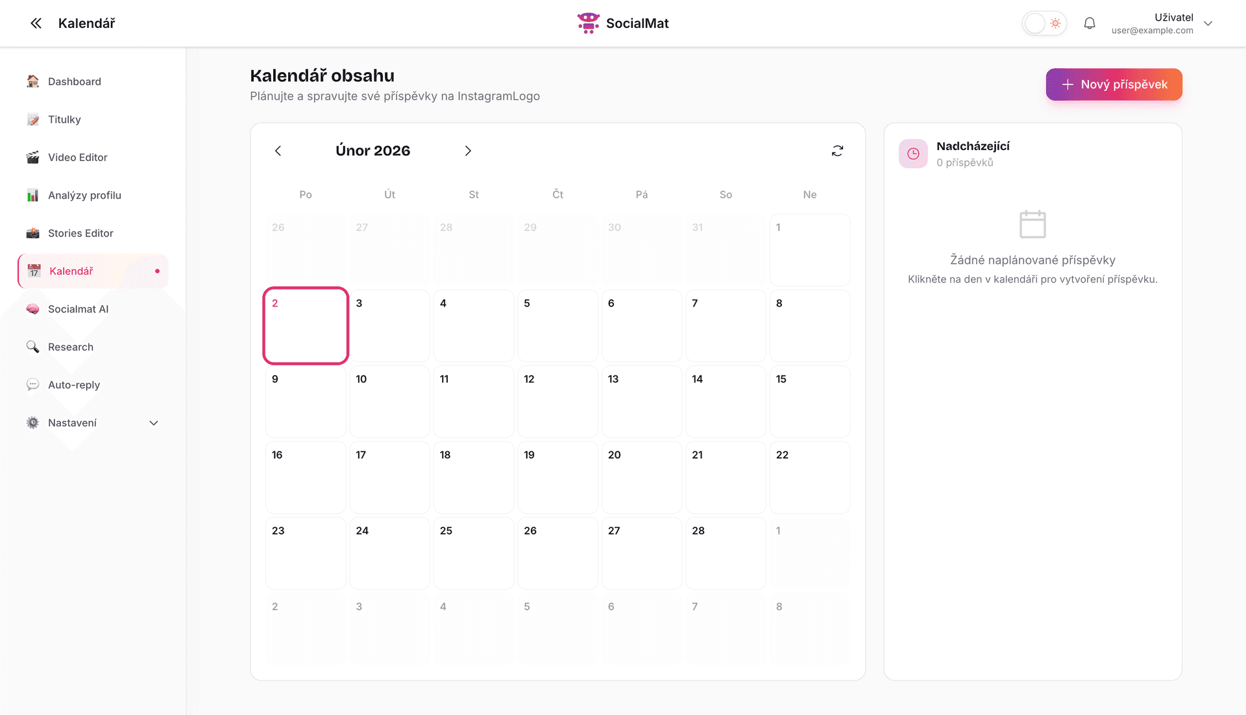Viewport: 1246px width, 715px height.
Task: Click the SocialMat robot logo
Action: 588,23
